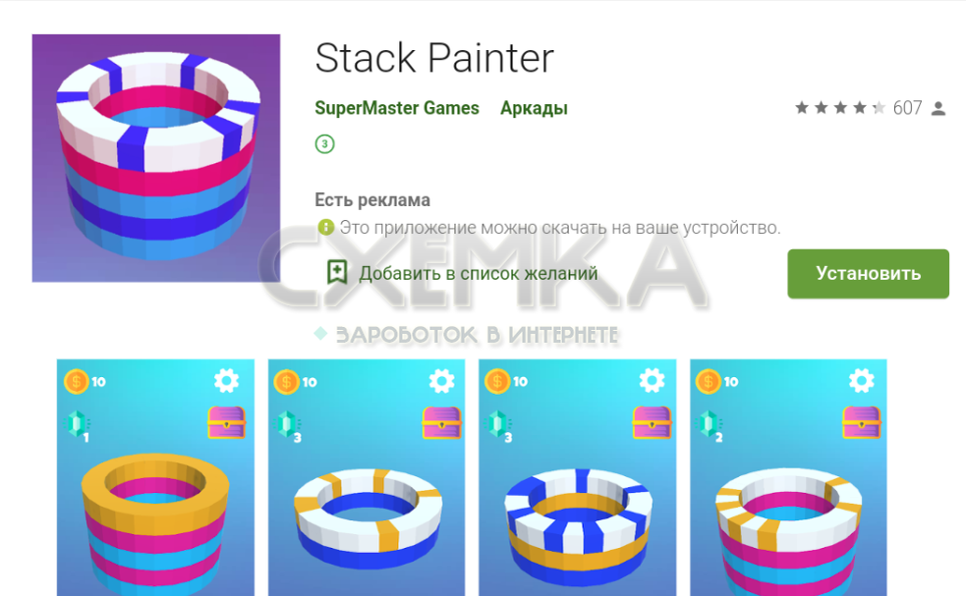966x596 pixels.
Task: Click green gem icon in fourth screenshot
Action: coord(710,423)
